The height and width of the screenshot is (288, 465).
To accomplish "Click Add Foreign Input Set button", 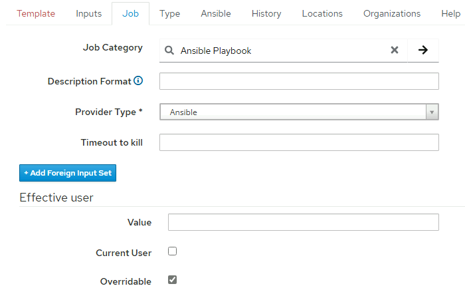I will tap(68, 173).
